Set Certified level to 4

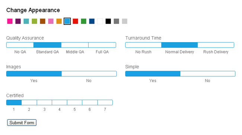[60, 103]
